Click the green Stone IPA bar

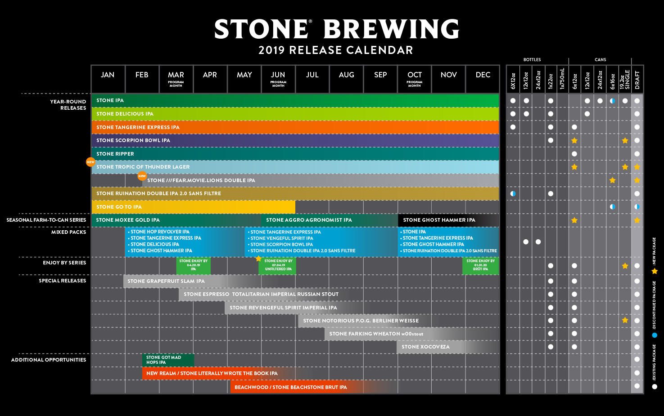[295, 100]
